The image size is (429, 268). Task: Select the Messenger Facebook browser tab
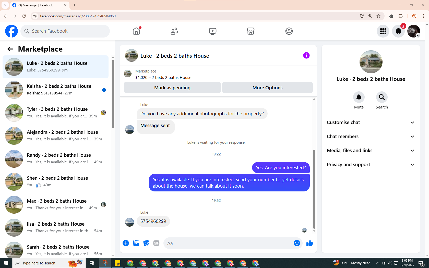[40, 5]
